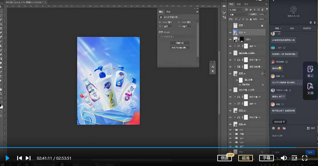Expand the light layer group
Screen dimensions: 318x166
[234, 142]
